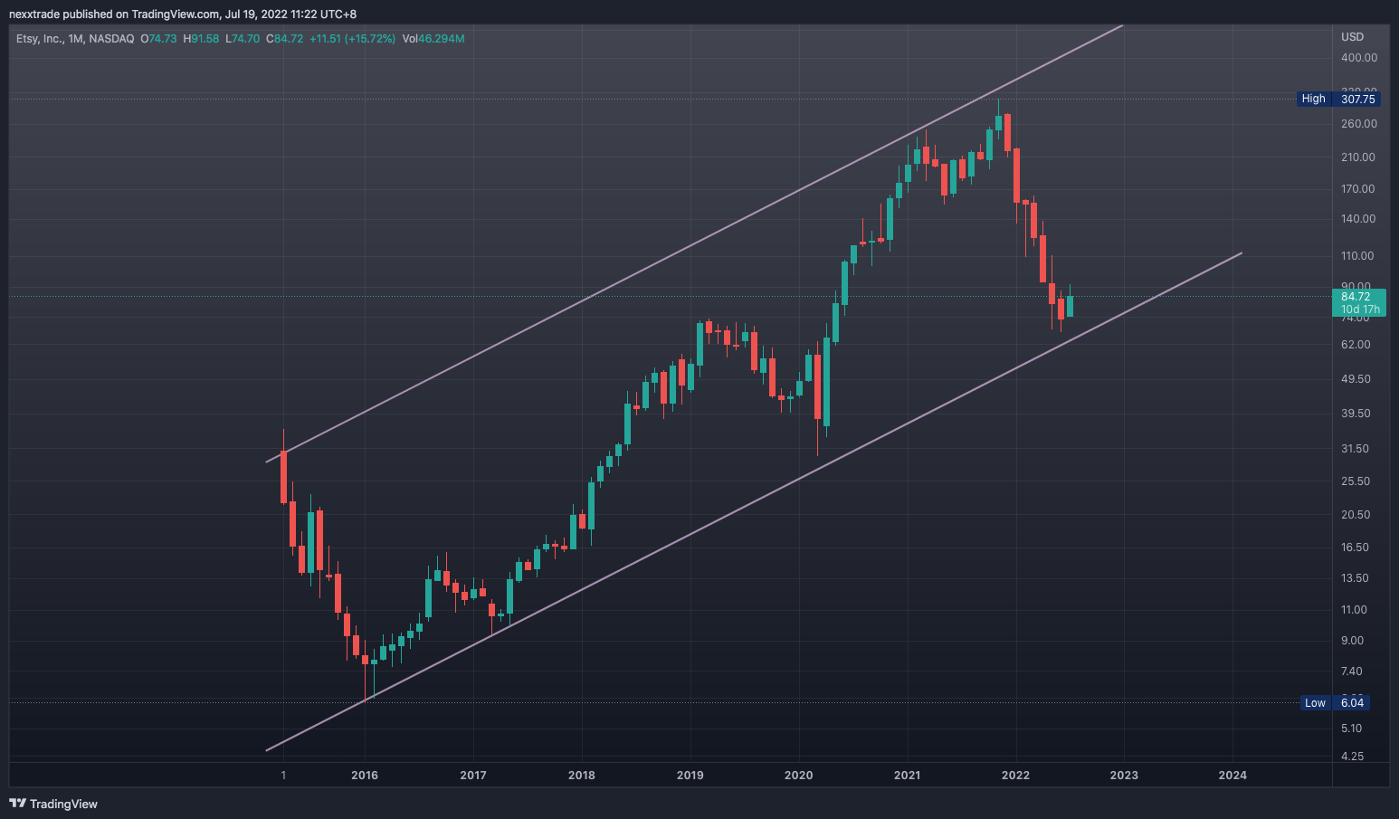Click the Low 6.04 price tag
This screenshot has width=1399, height=819.
1335,703
